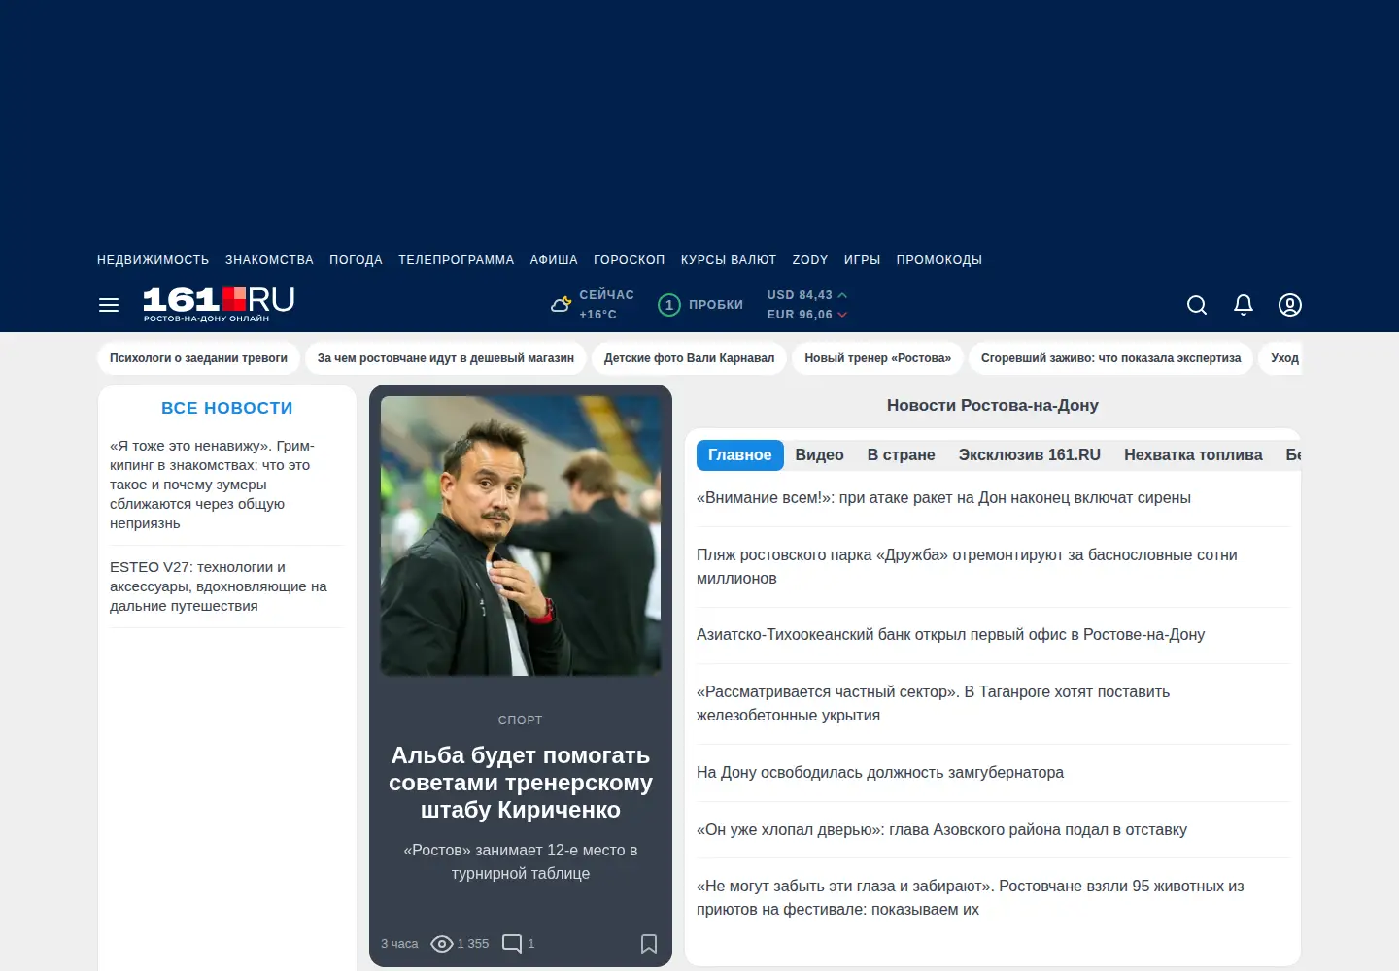1399x971 pixels.
Task: Open the Азовский район resignation story
Action: [941, 830]
